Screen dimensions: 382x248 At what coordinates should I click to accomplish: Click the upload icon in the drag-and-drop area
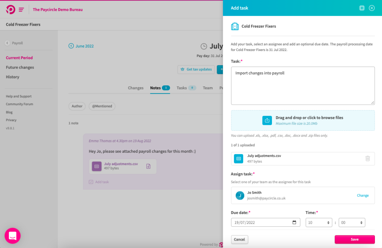pos(267,120)
